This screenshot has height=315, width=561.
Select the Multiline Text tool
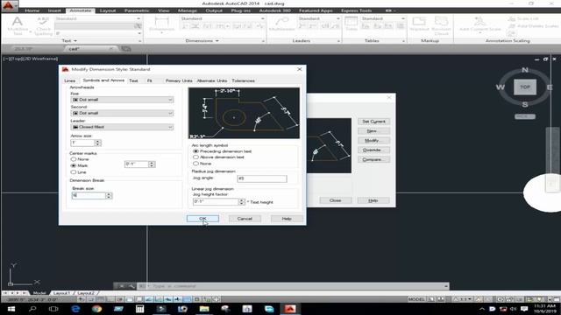(18, 25)
